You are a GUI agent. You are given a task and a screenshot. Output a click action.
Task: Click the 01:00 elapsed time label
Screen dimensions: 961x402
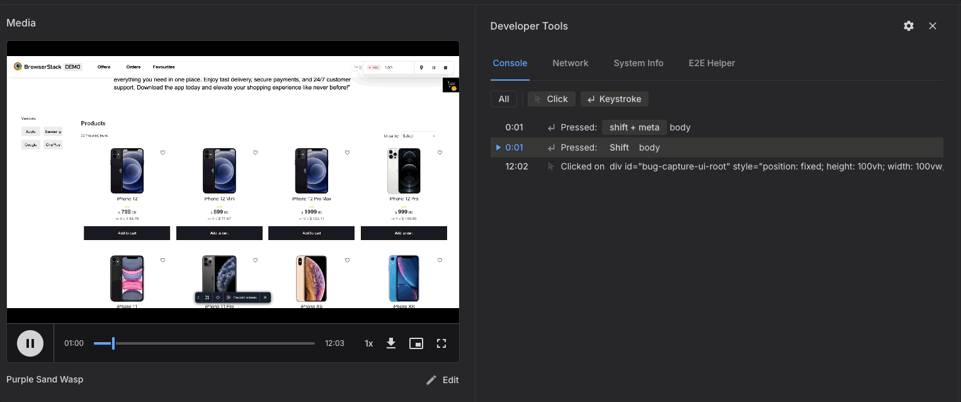(x=74, y=343)
